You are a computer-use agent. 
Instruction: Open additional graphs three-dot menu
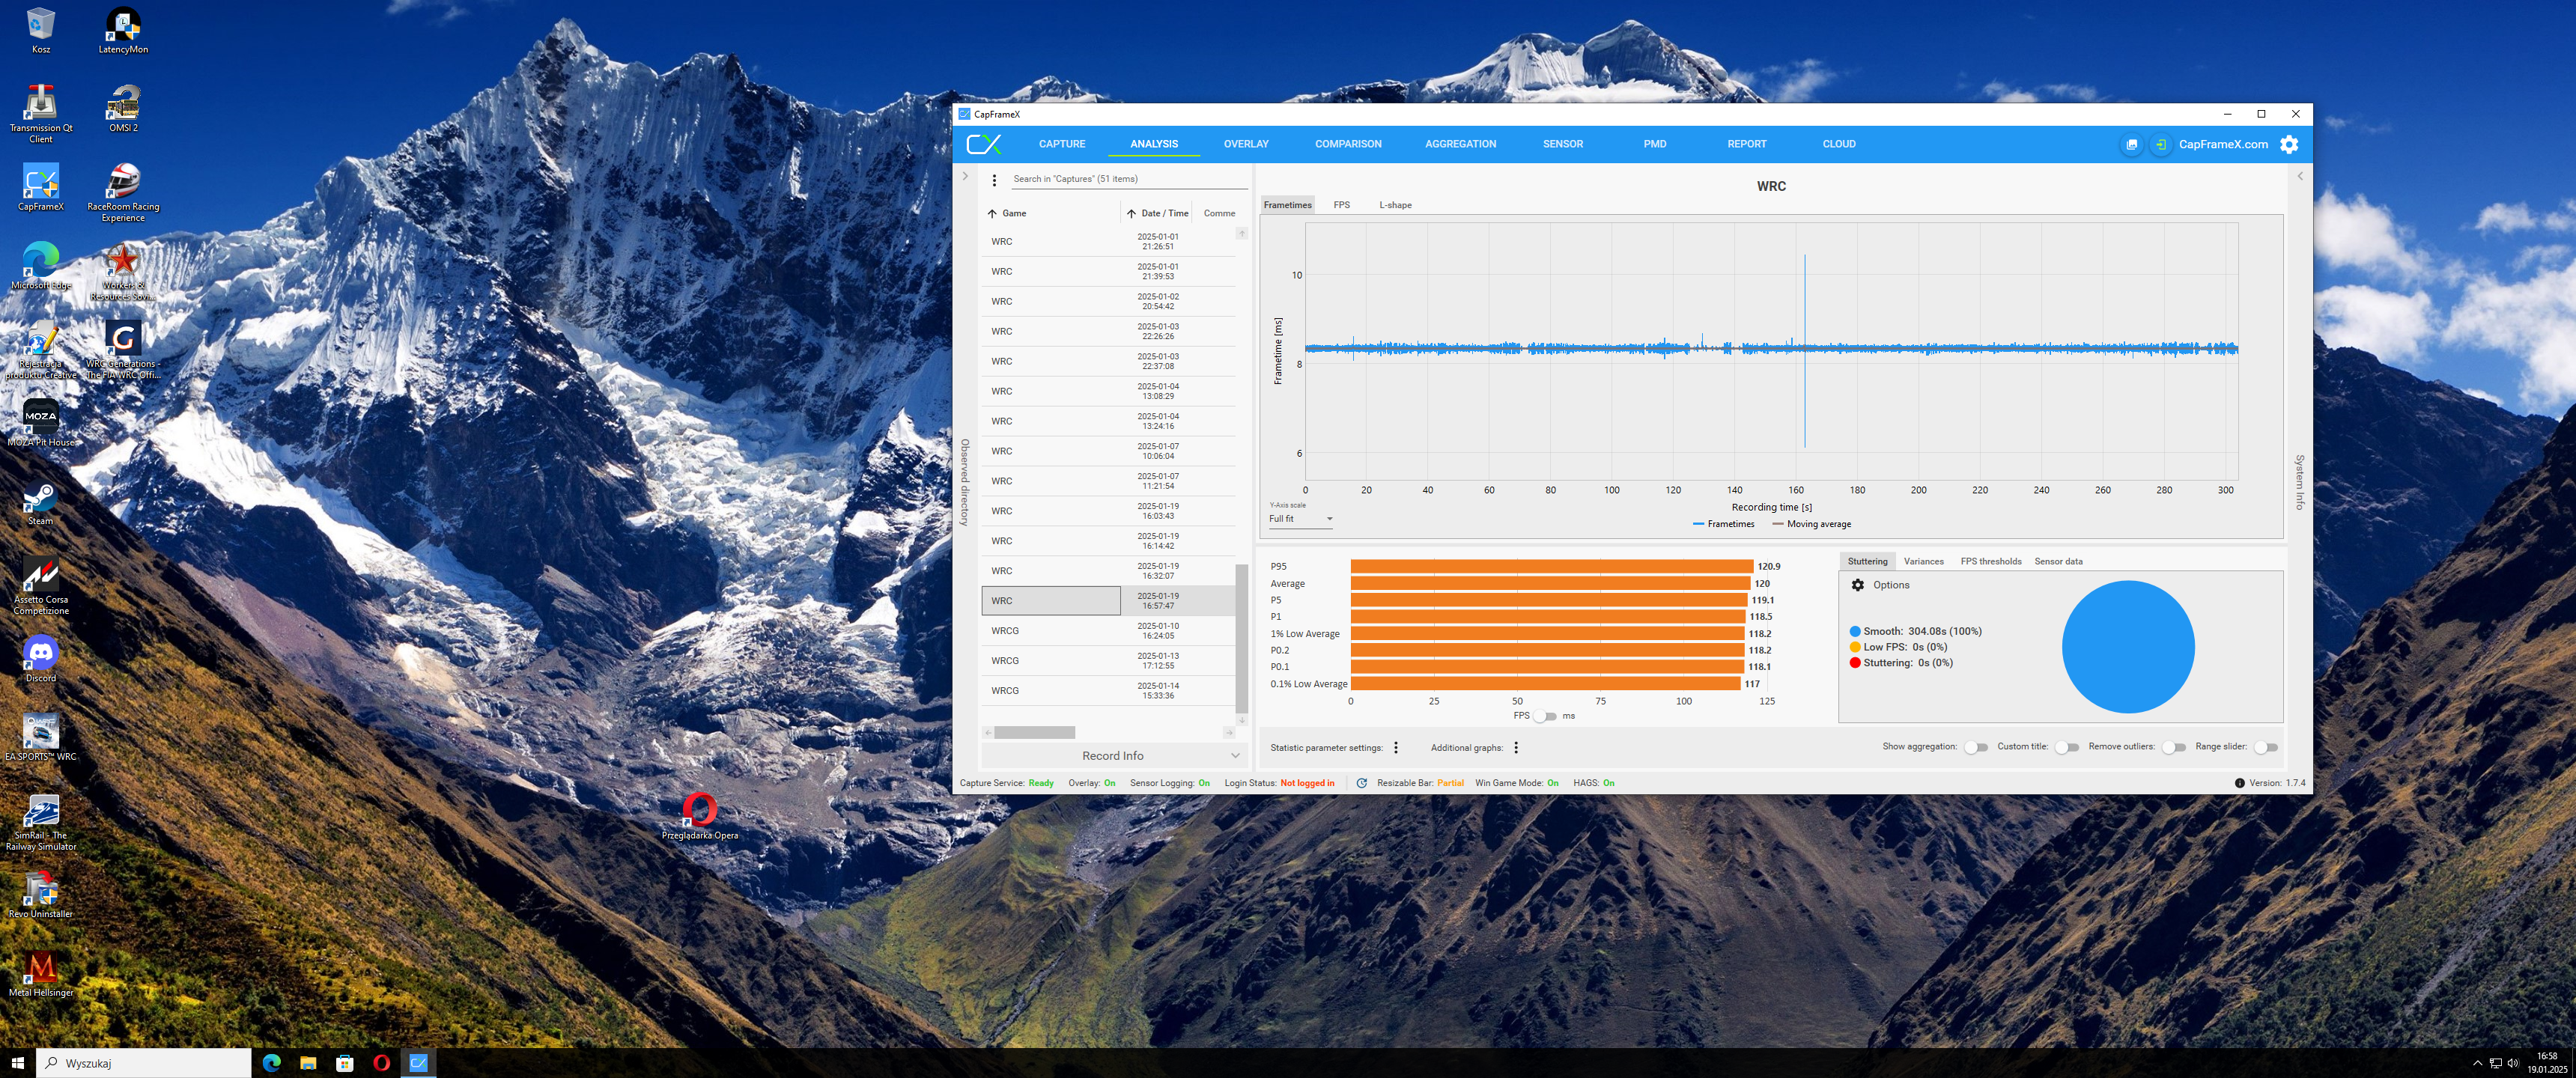point(1516,748)
